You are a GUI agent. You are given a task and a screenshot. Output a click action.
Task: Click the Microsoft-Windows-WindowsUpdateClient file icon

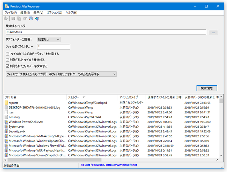tap(6, 141)
